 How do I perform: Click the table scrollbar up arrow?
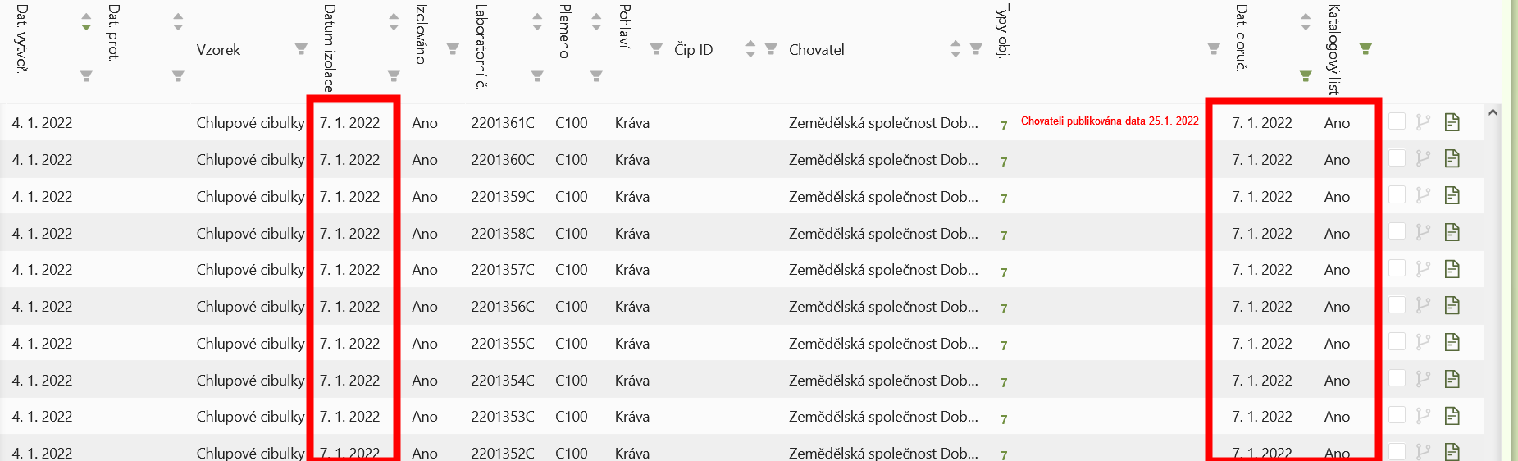pos(1493,112)
